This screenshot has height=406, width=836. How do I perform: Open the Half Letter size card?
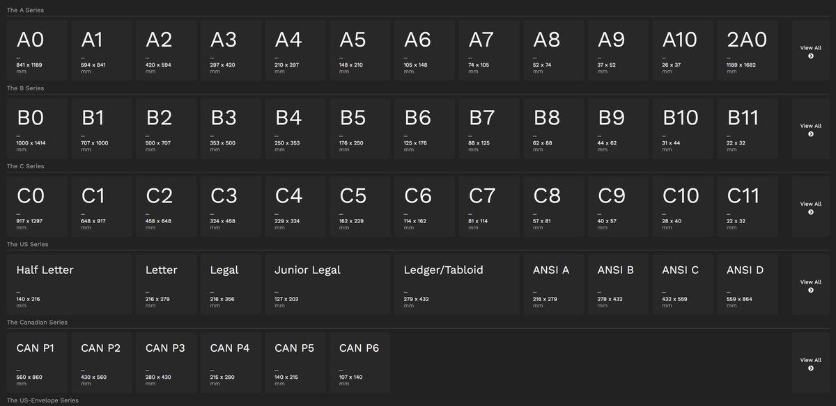click(69, 284)
